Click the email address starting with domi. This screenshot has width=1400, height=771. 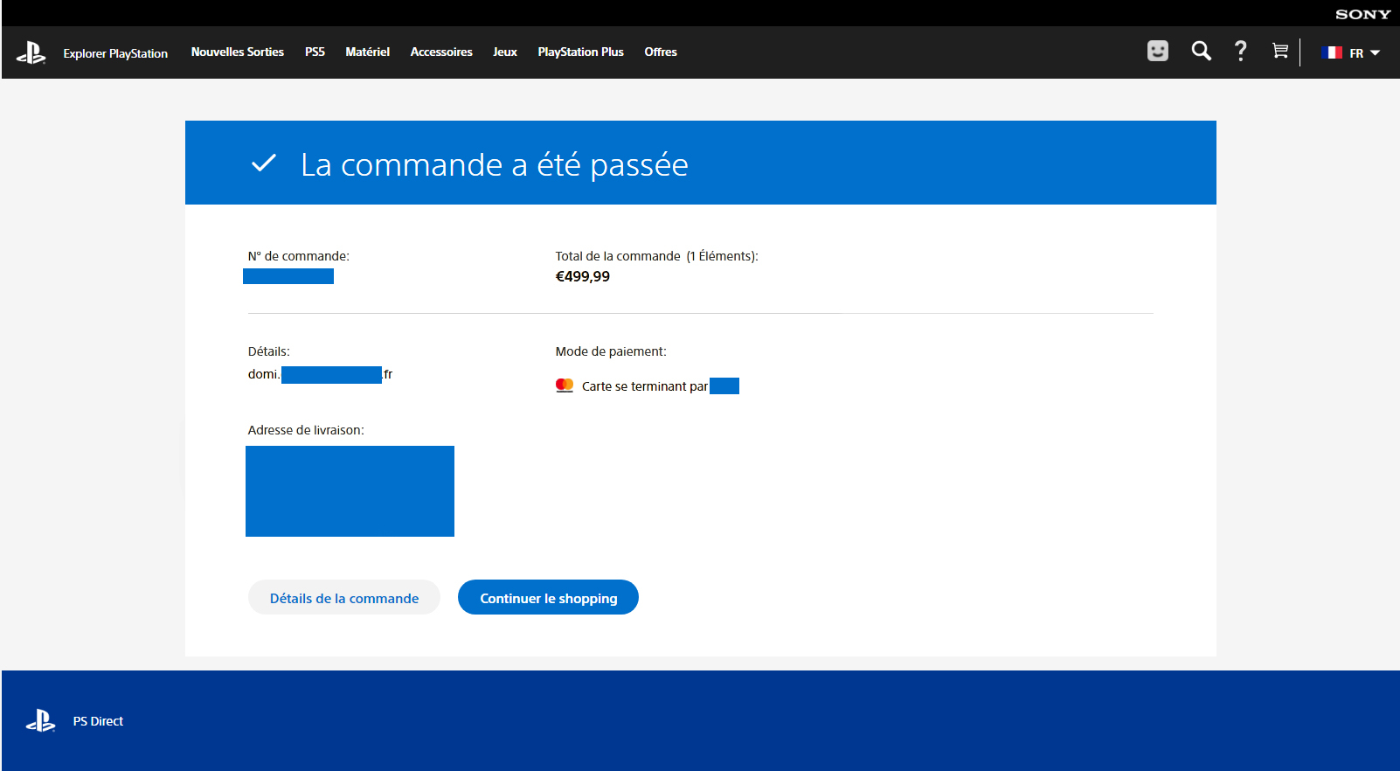(320, 374)
